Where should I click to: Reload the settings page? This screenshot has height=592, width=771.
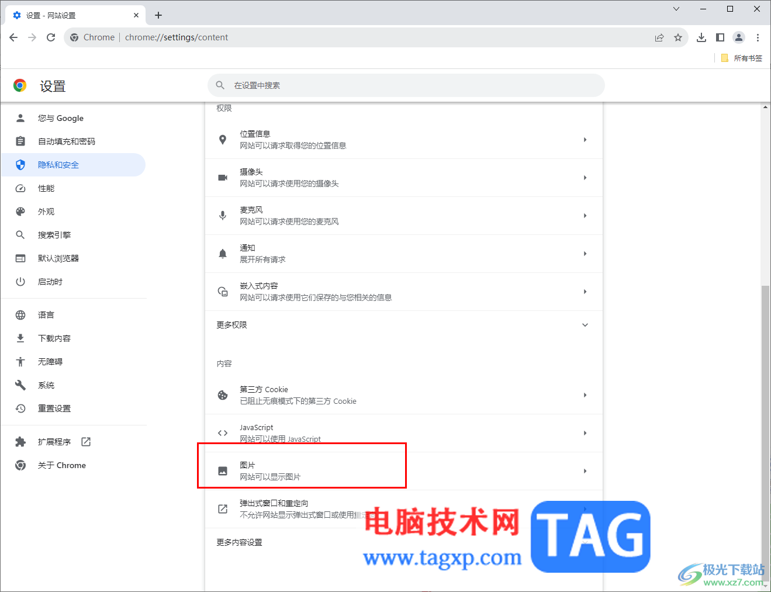(51, 37)
